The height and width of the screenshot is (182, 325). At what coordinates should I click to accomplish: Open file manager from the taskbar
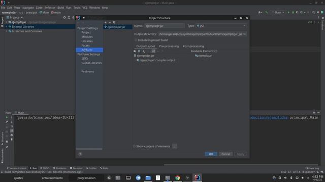(x=148, y=177)
